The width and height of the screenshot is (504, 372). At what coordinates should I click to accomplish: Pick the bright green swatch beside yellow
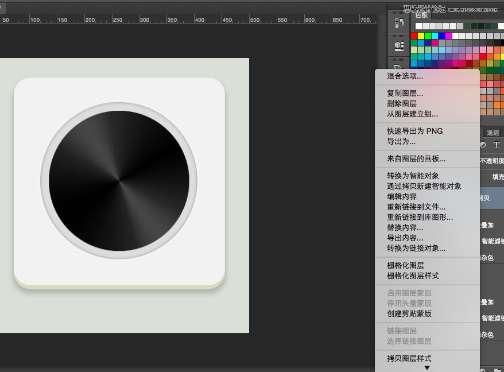428,36
